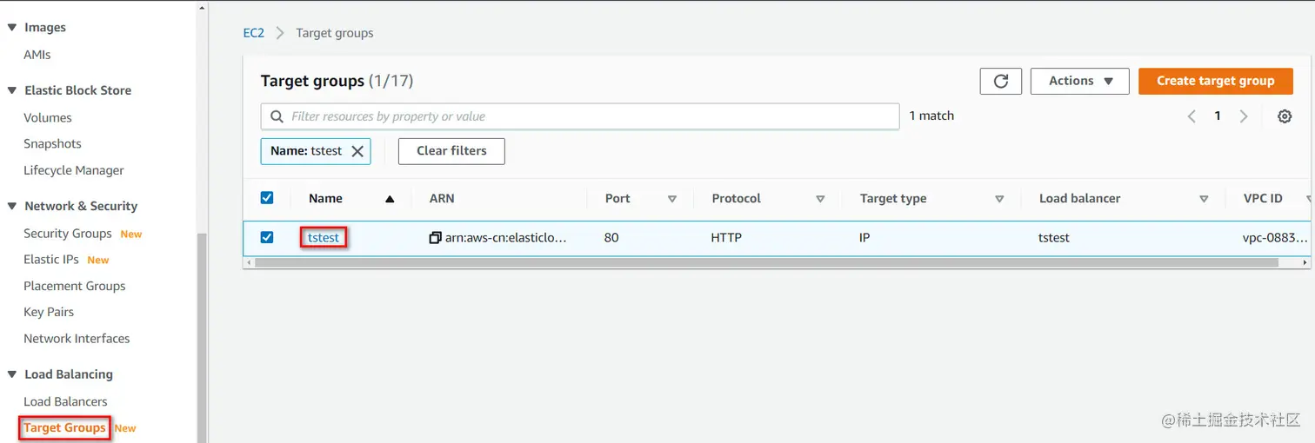Go to next page arrow
The width and height of the screenshot is (1315, 443).
coord(1244,116)
